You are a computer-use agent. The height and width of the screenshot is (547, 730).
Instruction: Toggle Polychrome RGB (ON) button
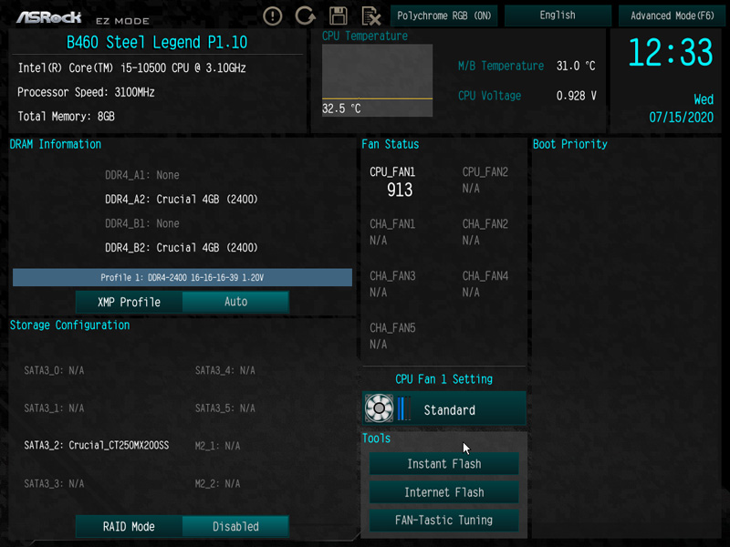(x=443, y=15)
